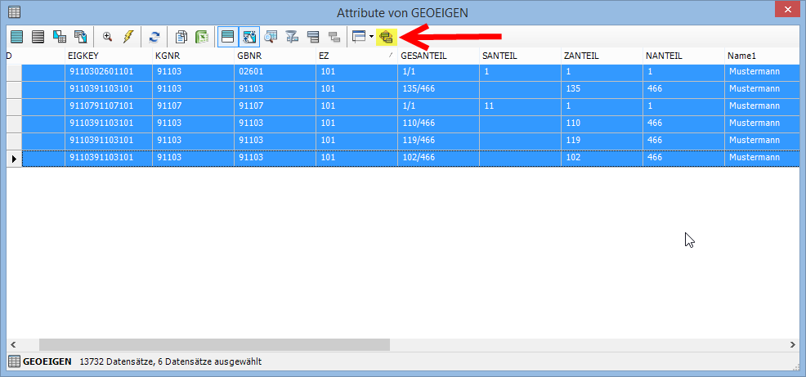The image size is (806, 377).
Task: Select the row with GESANTEIL 135/466
Action: click(438, 88)
